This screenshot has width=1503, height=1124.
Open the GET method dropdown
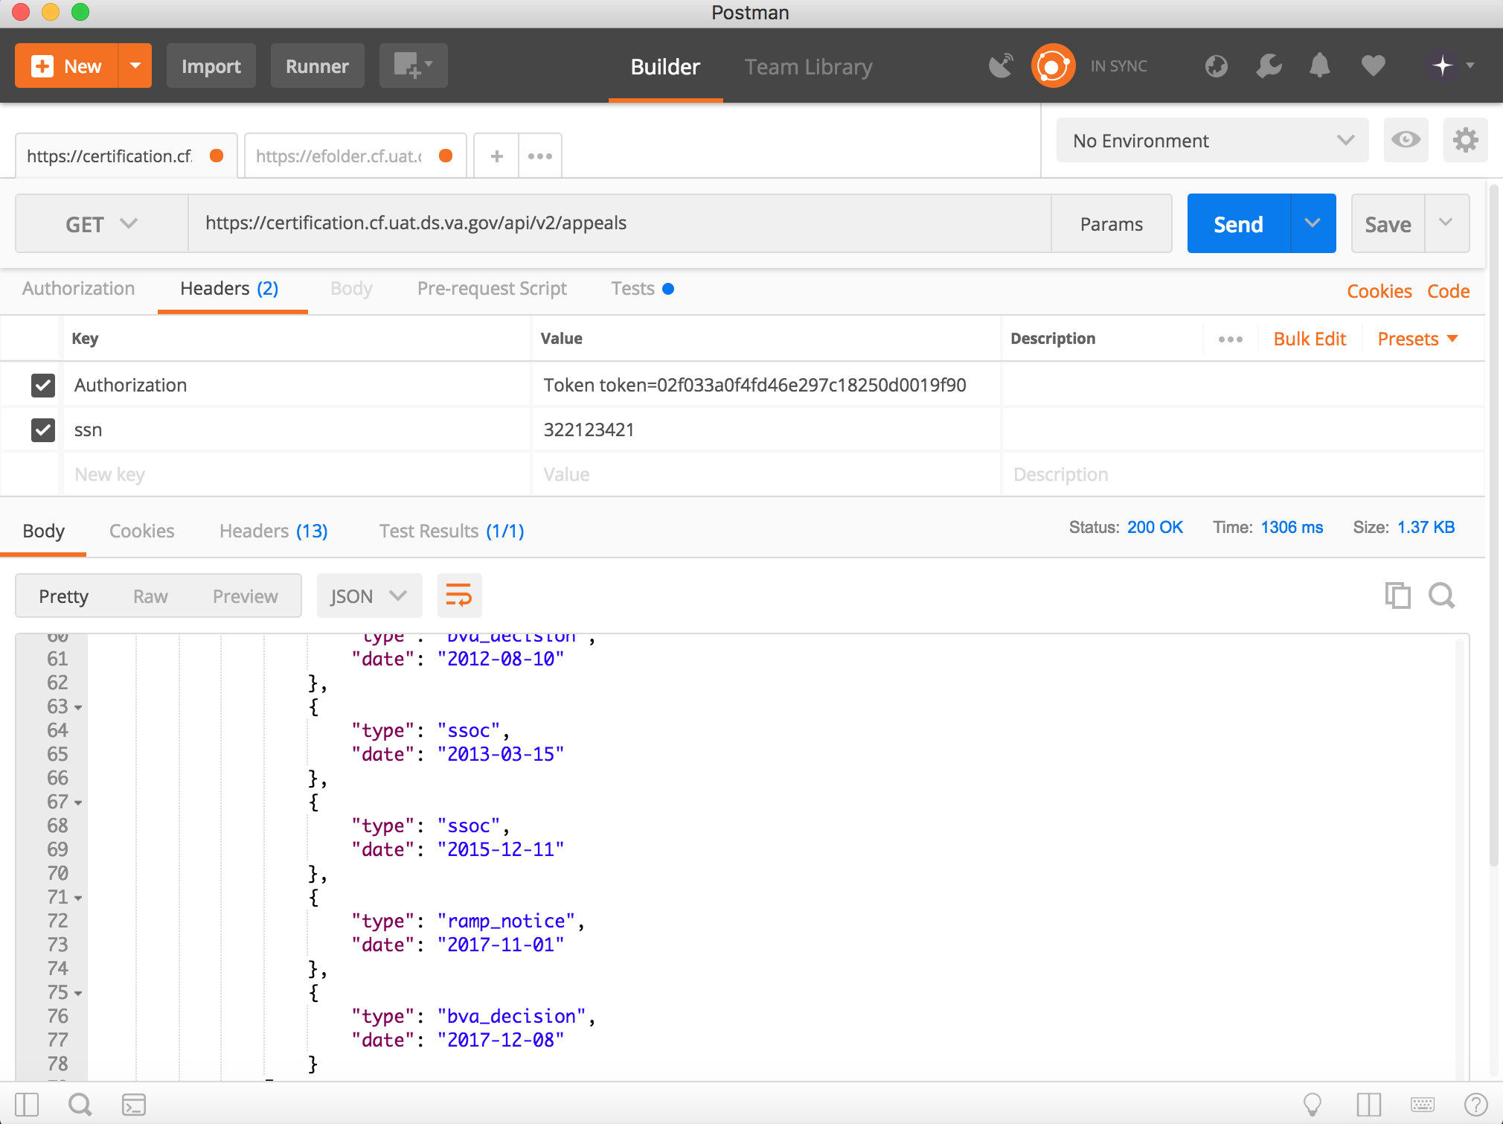102,223
